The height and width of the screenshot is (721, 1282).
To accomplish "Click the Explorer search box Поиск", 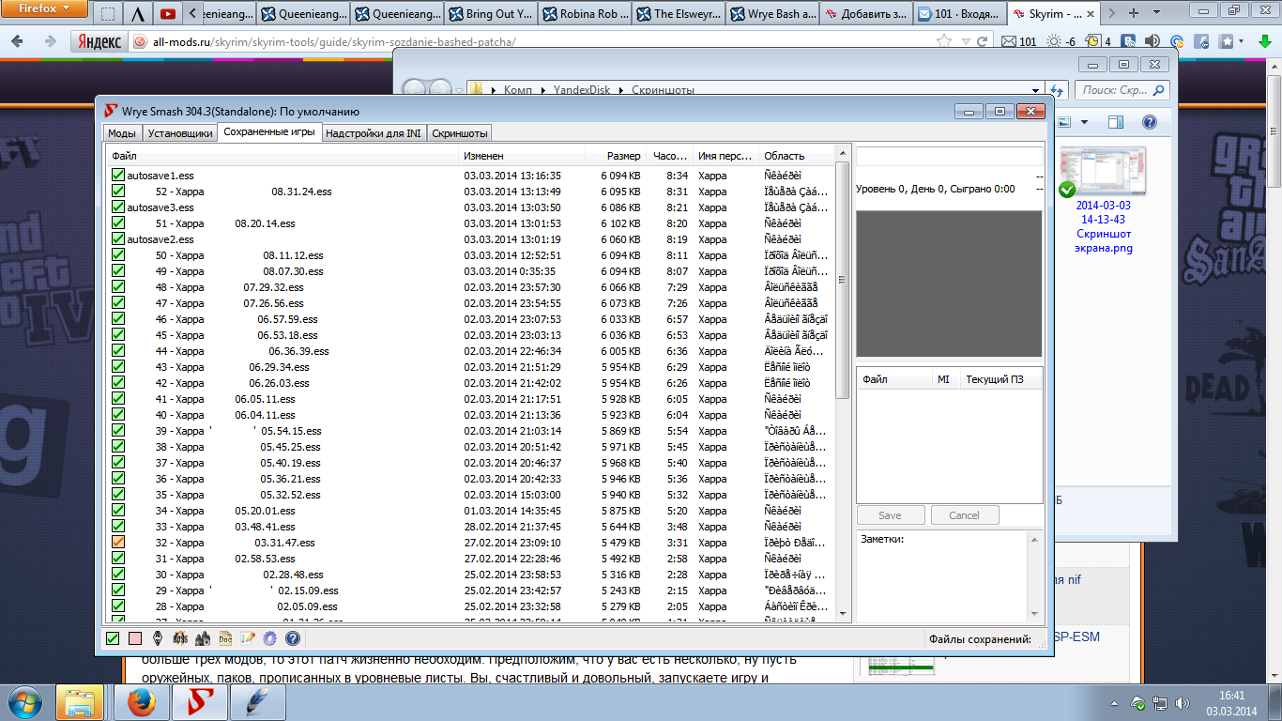I will click(1122, 90).
